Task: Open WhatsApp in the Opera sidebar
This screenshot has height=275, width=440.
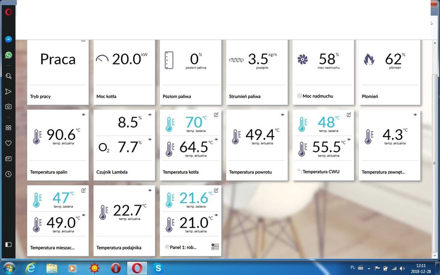Action: [x=8, y=55]
